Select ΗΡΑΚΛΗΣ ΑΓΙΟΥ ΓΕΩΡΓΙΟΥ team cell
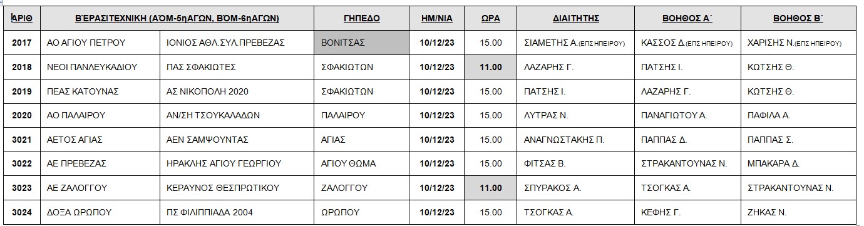The width and height of the screenshot is (864, 226). pyautogui.click(x=237, y=163)
